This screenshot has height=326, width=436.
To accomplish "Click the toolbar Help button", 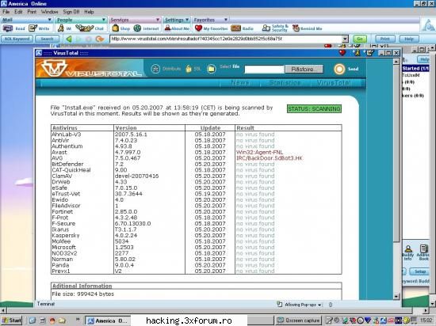I will 409,39.
